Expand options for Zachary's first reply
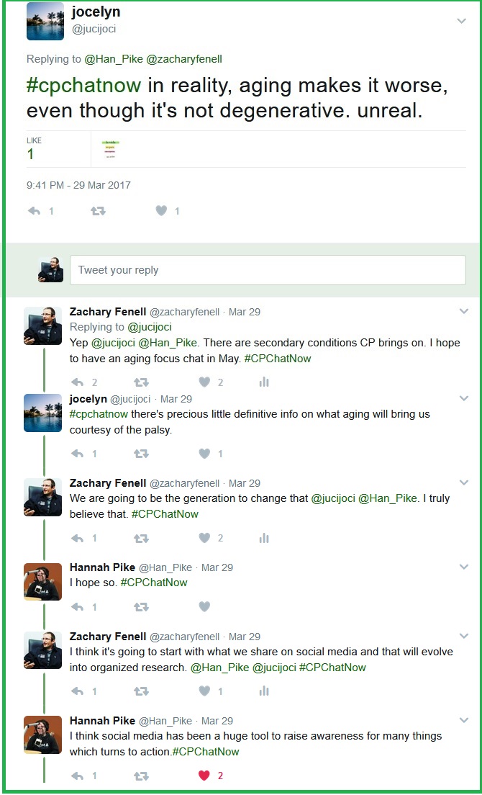The width and height of the screenshot is (482, 795). pyautogui.click(x=464, y=311)
